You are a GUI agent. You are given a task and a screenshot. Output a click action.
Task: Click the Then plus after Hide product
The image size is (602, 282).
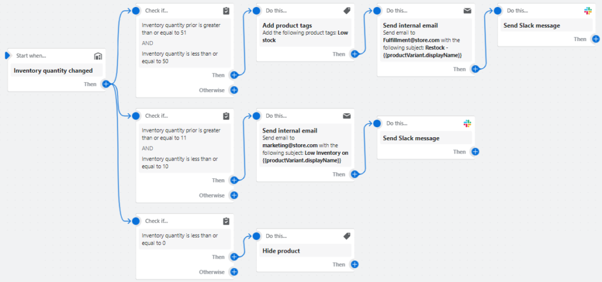[354, 264]
